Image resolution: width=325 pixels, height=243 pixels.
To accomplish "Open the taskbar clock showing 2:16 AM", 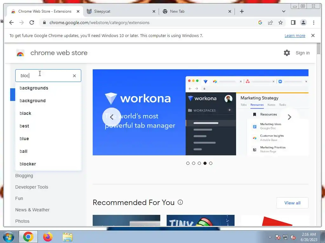I will [x=309, y=237].
